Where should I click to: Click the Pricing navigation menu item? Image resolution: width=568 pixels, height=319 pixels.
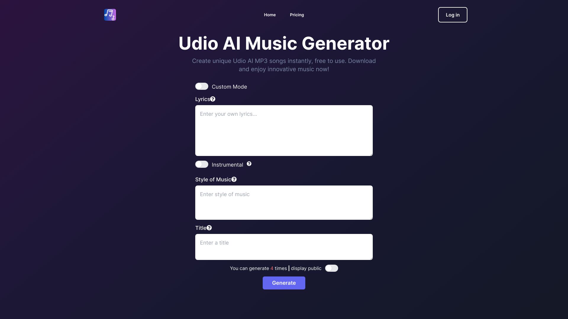297,15
